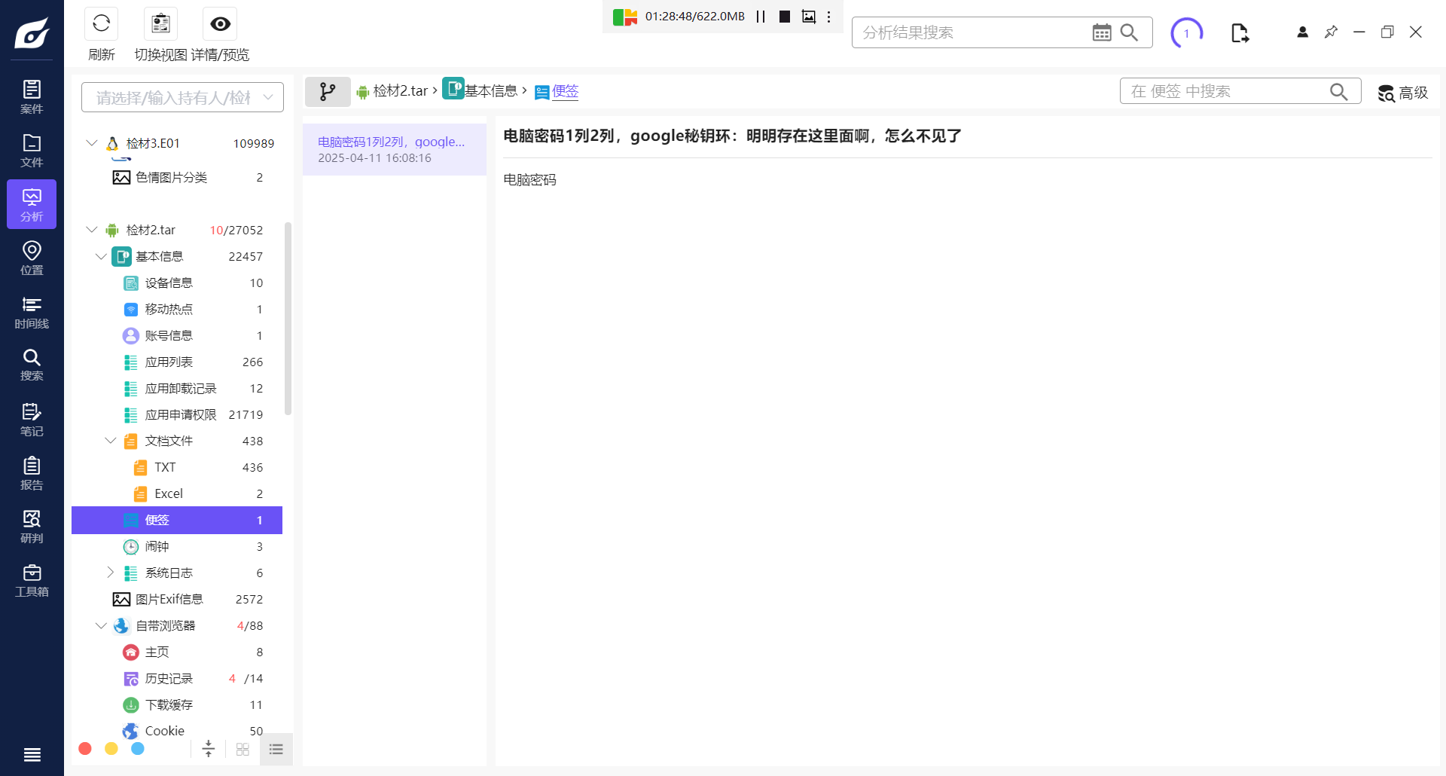Click the 在便签中搜索 input field
Screen dimensions: 1446x776
(1226, 91)
